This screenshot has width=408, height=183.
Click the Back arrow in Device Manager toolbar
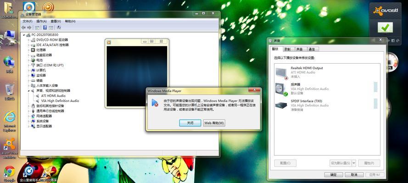point(24,27)
